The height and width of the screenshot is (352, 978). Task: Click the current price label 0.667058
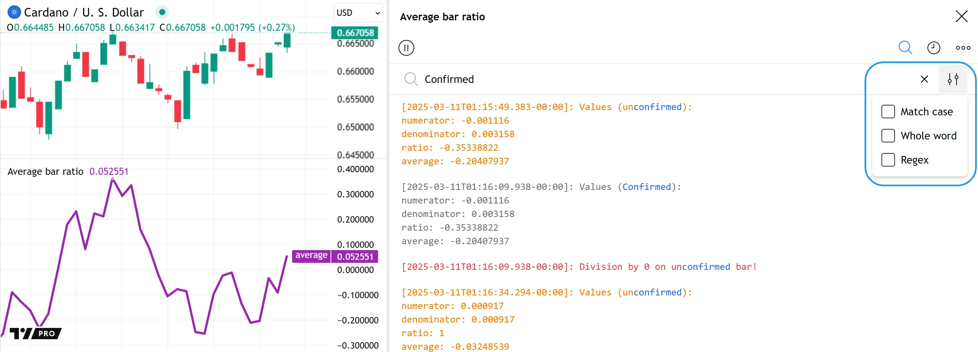click(x=355, y=33)
